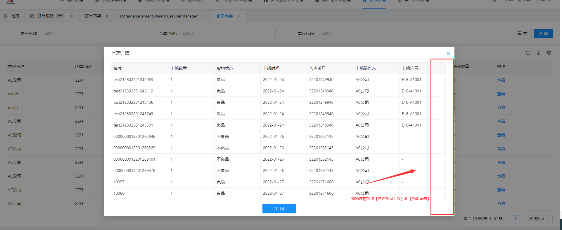
Task: Click the table refresh icon
Action: click(x=528, y=53)
